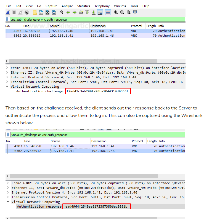
Task: Select packet 6302 in the top packet list
Action: (x=96, y=36)
